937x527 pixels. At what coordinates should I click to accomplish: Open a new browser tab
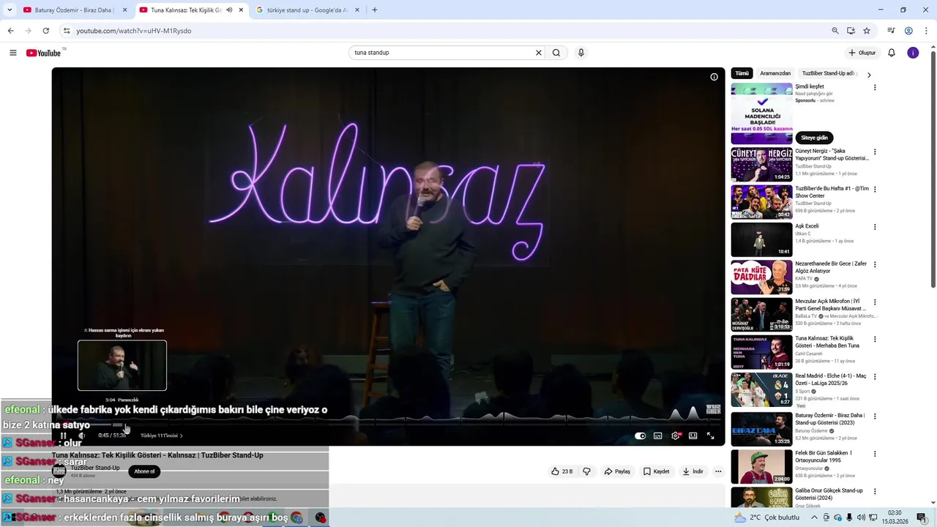(375, 10)
